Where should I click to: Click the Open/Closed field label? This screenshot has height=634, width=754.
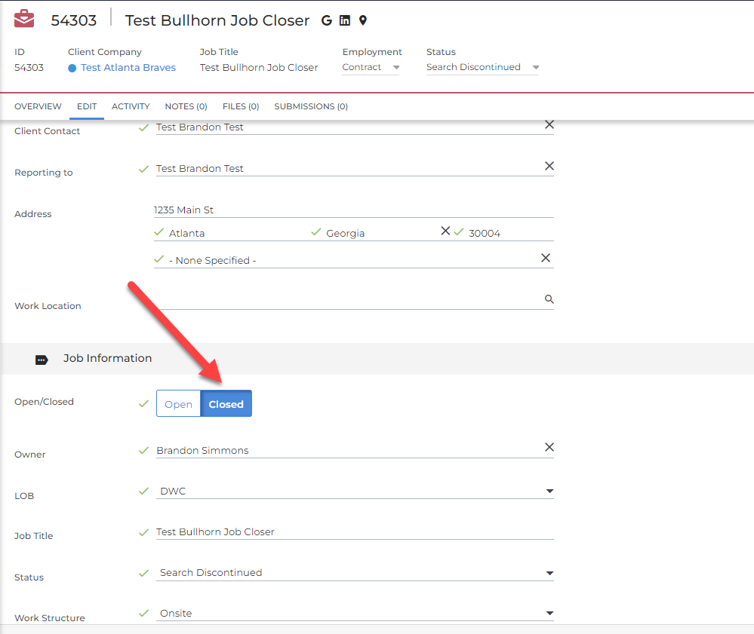coord(45,402)
